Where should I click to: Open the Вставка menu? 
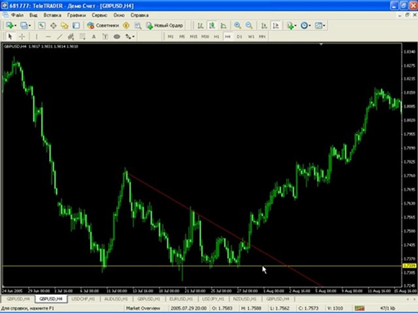(52, 15)
